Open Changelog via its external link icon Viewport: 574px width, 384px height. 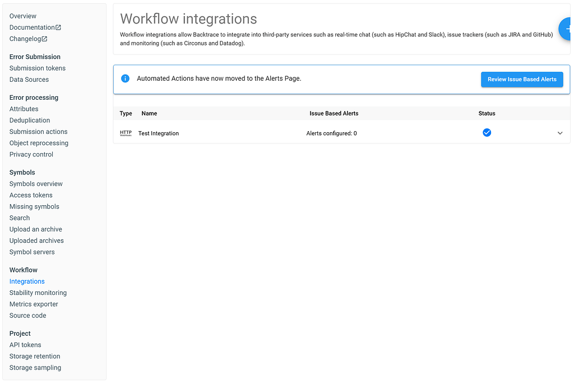45,39
